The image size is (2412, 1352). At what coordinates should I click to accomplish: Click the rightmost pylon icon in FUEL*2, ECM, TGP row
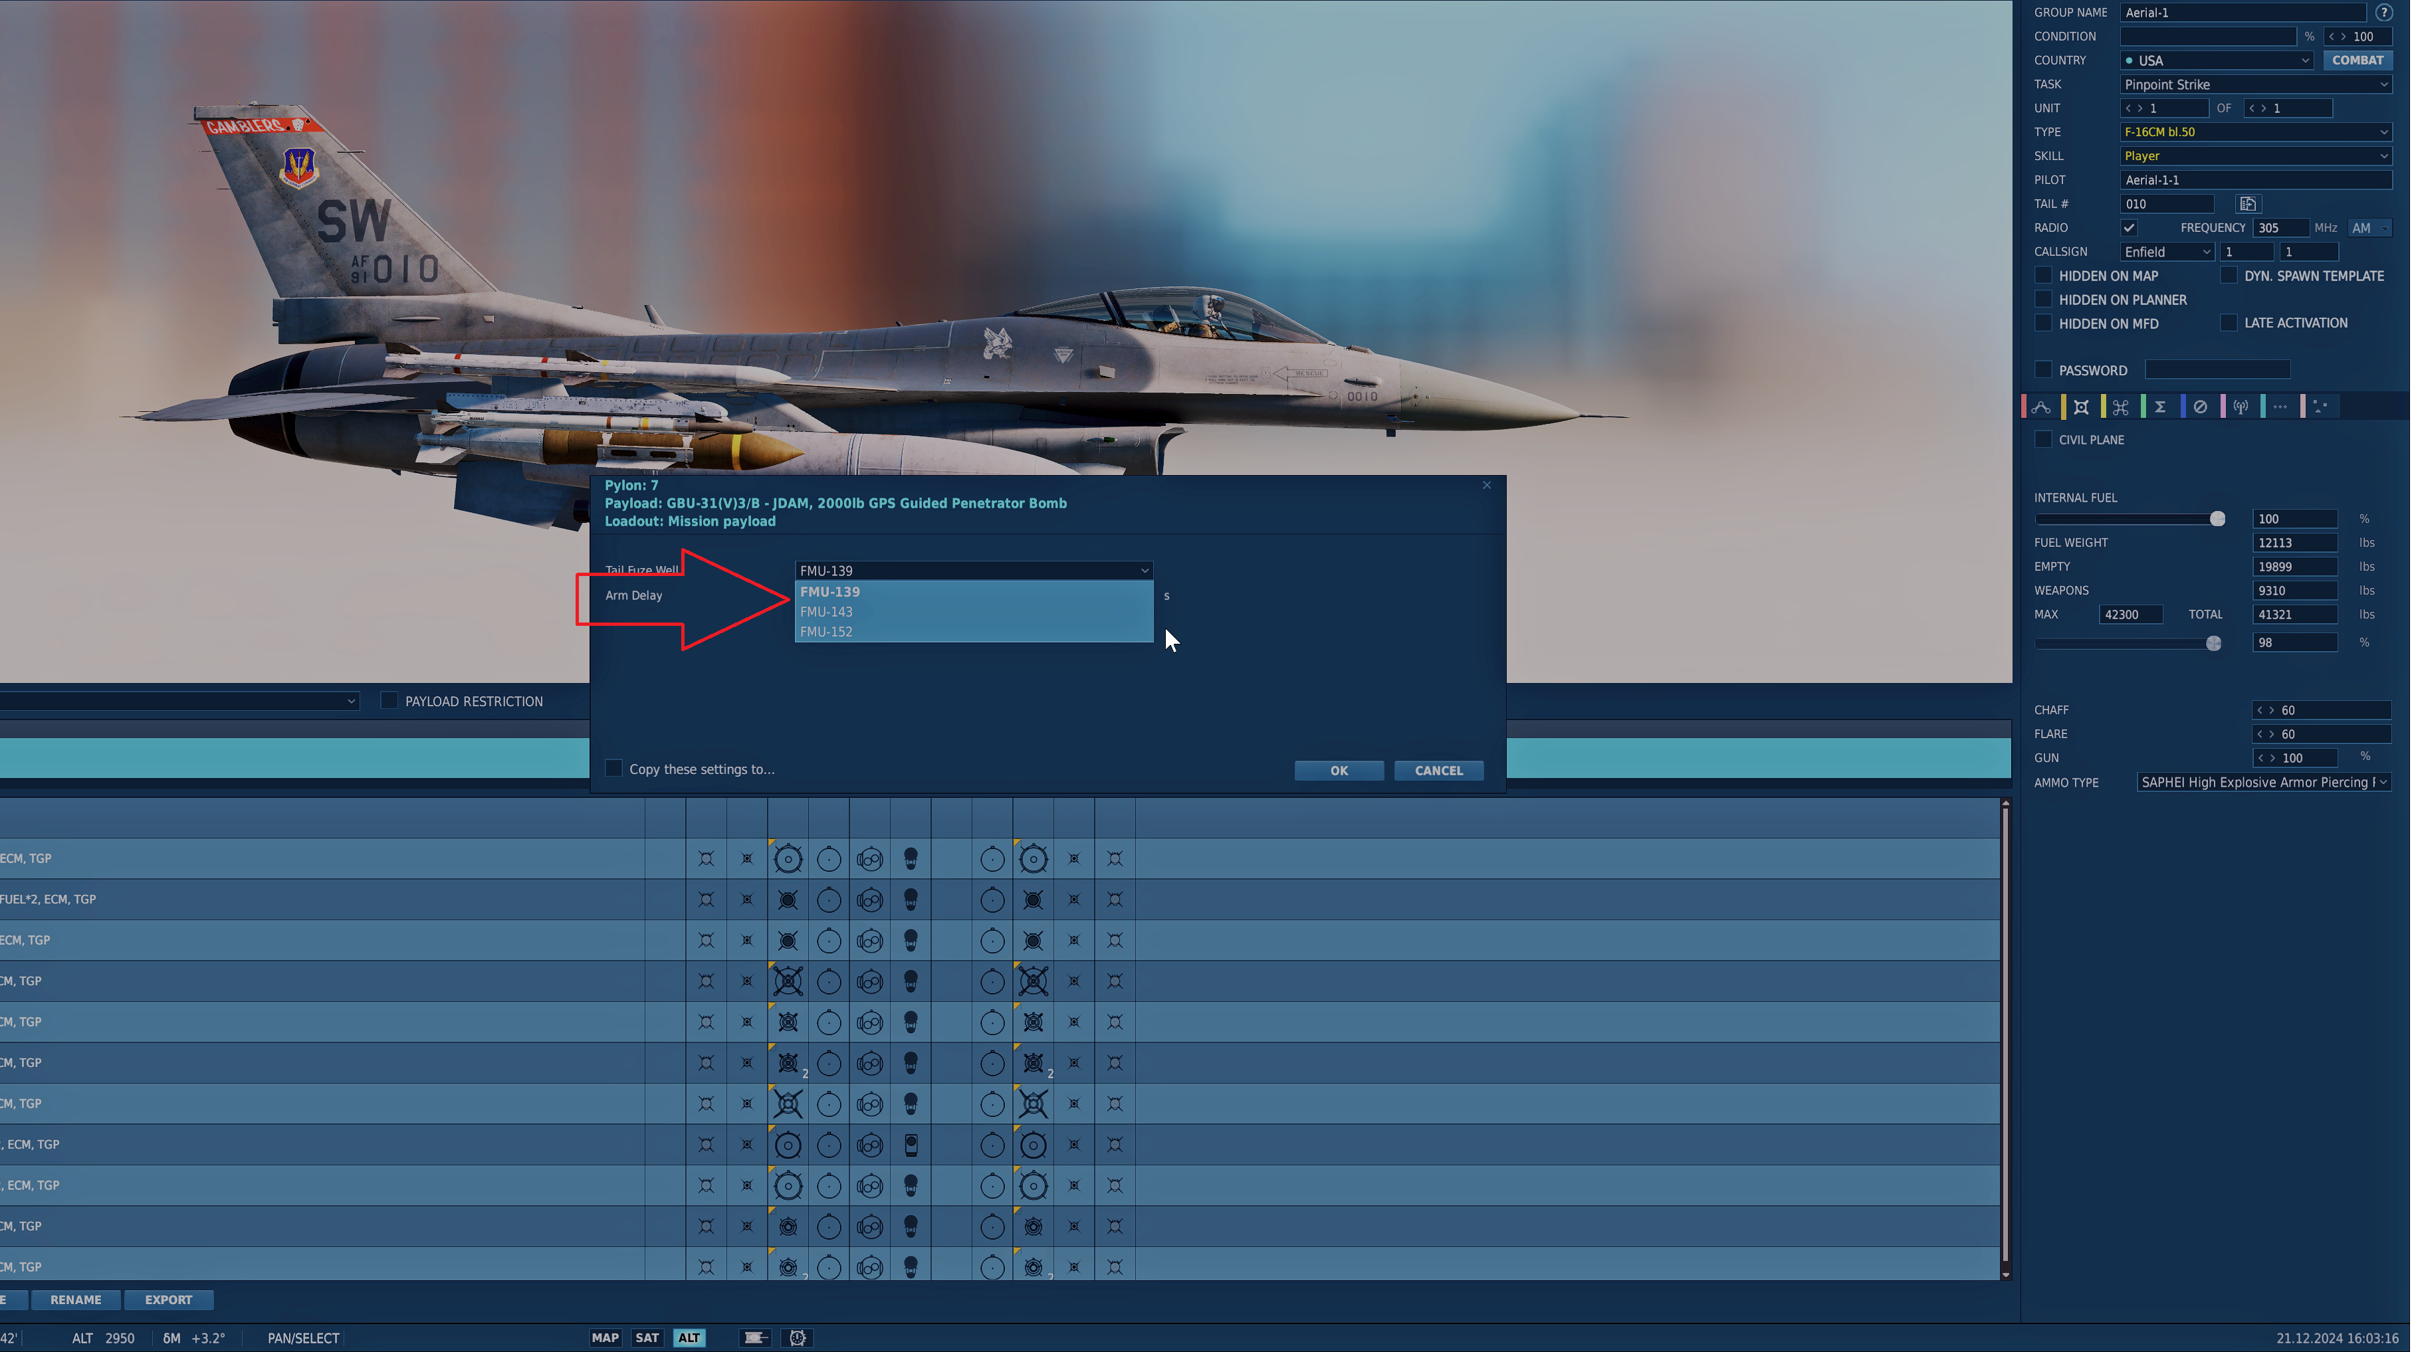click(1115, 899)
